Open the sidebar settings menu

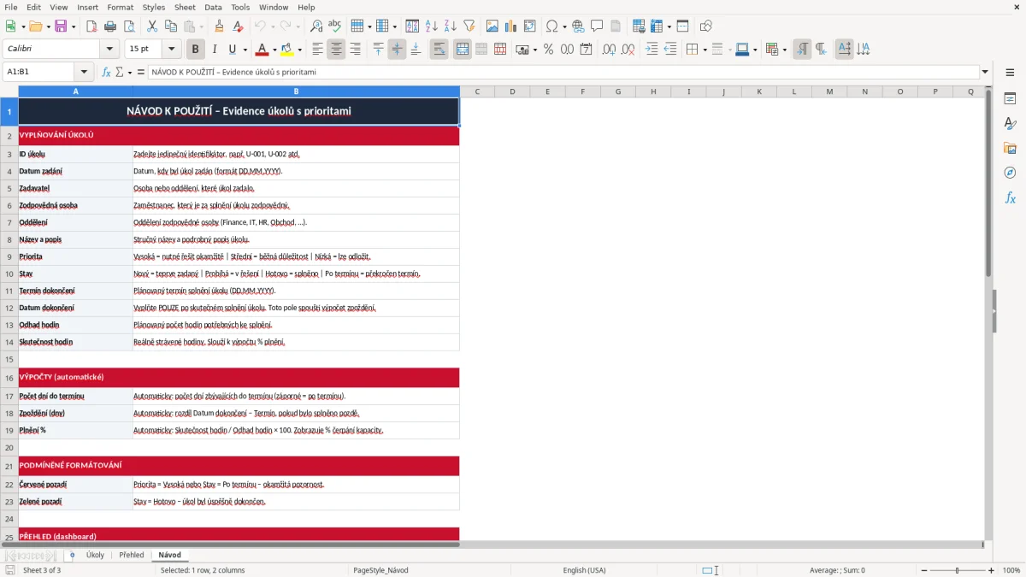point(1010,74)
